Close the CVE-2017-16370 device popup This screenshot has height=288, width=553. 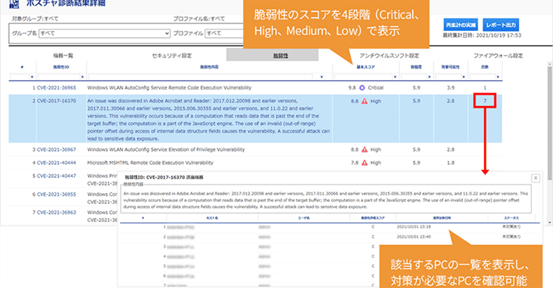pyautogui.click(x=535, y=178)
